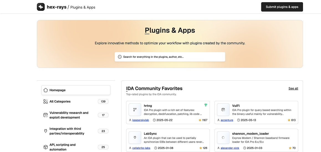The width and height of the screenshot is (321, 152).
Task: Click the user icon beside alexander-pick
Action: pyautogui.click(x=218, y=148)
